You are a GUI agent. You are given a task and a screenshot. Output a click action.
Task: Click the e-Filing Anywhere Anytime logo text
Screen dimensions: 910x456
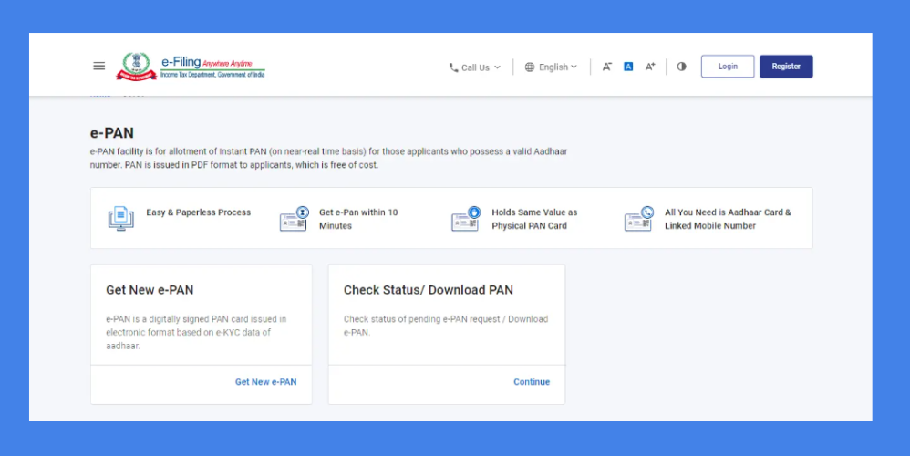[212, 67]
